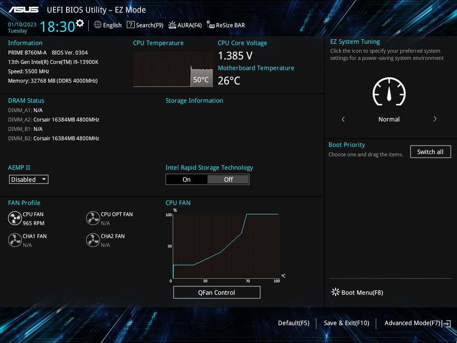Click PRIME B760M-A board name
Viewport: 457px width, 343px height.
[27, 53]
